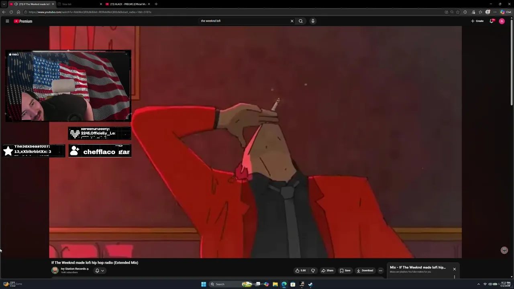
Task: Open the Create menu
Action: tap(477, 21)
